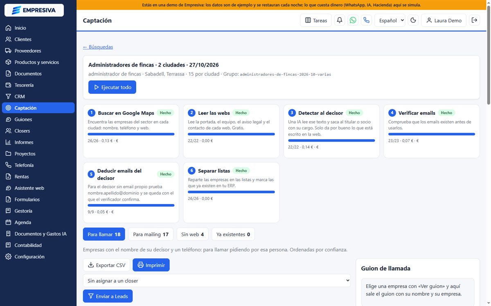Select step 5 Deducir emails del decisor
This screenshot has height=306, width=491.
[131, 193]
